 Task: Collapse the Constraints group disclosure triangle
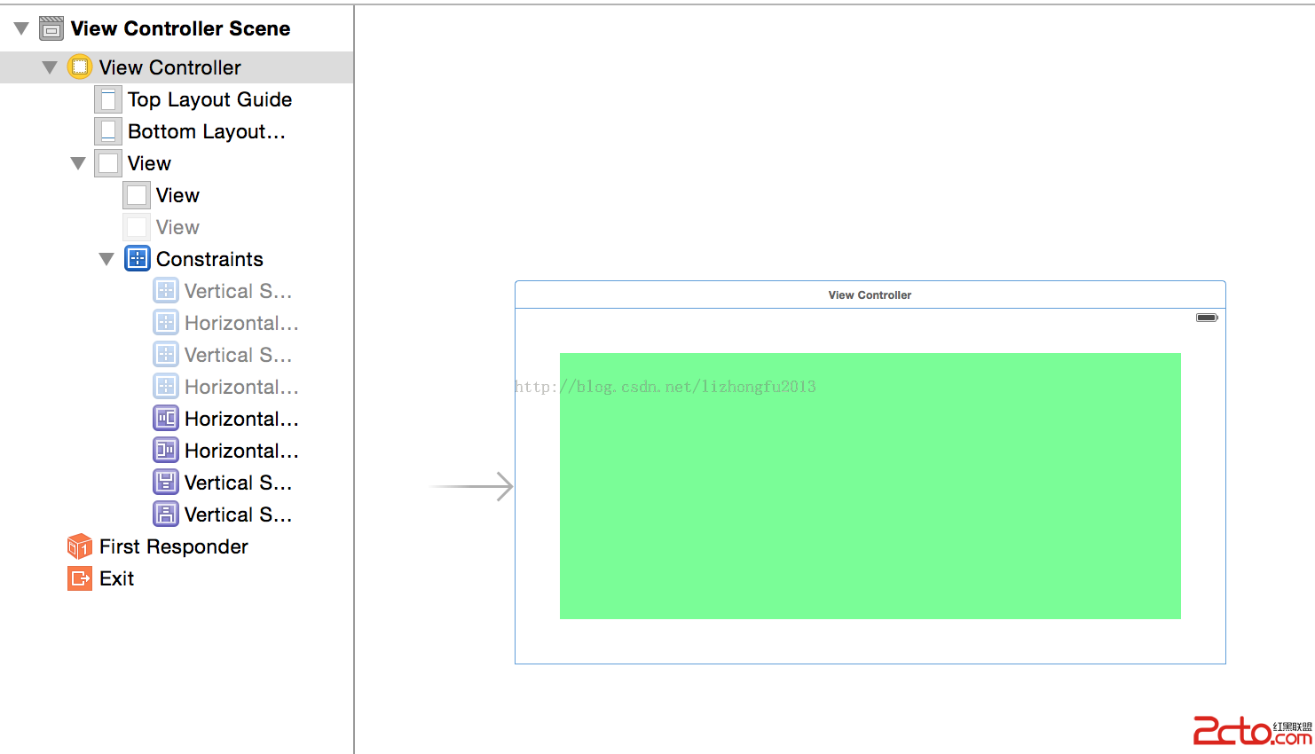(x=106, y=259)
